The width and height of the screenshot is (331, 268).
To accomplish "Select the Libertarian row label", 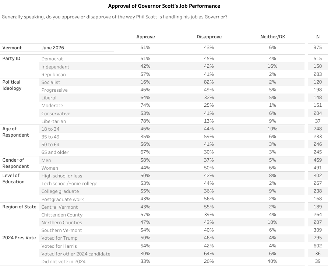I will [x=54, y=121].
